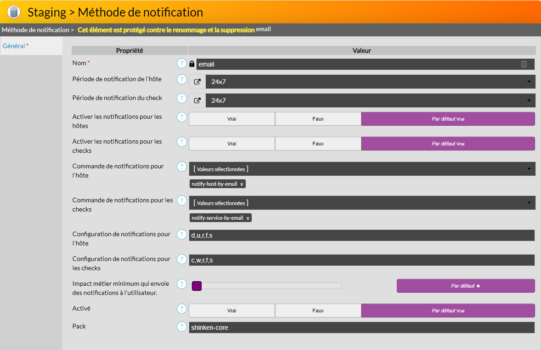The height and width of the screenshot is (350, 541).
Task: Click Méthode de notification breadcrumb
Action: tap(35, 30)
